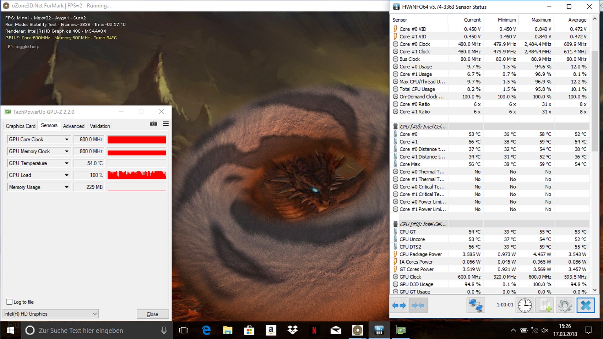Select the Bus Clock sensor row

tap(490, 59)
